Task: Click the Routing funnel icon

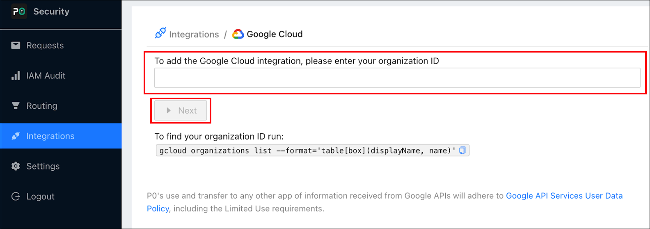Action: tap(16, 106)
